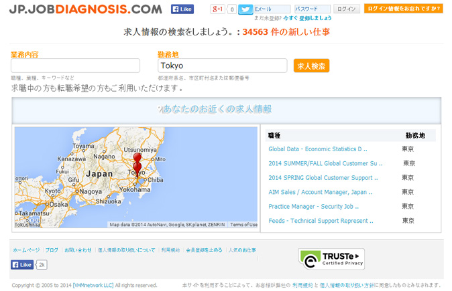Open the JP.JOBDIAGNOSIS.COM logo homepage
Viewport: 452px width, 291px height.
click(x=86, y=9)
